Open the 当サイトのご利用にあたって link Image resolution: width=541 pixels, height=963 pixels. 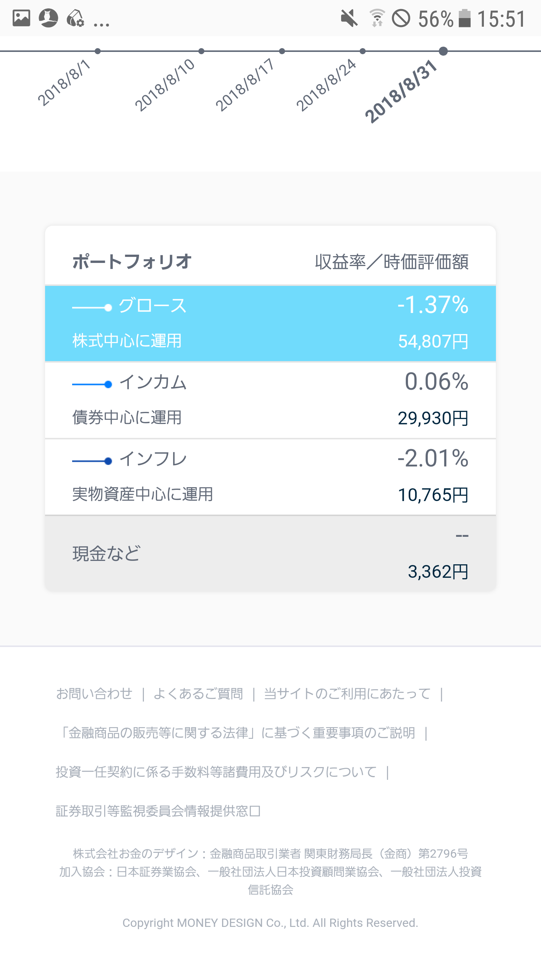(x=347, y=694)
